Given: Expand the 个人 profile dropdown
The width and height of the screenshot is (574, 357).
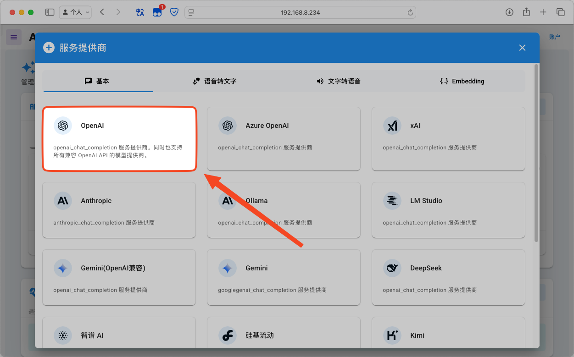Looking at the screenshot, I should tap(75, 12).
